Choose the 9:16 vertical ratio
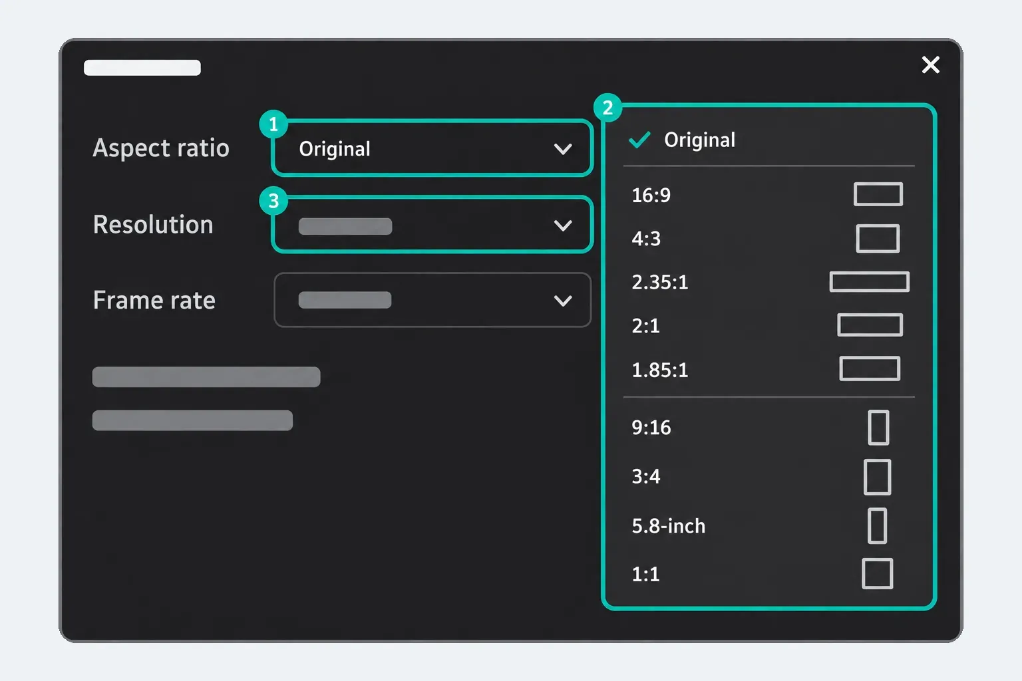The width and height of the screenshot is (1022, 681). click(x=768, y=427)
